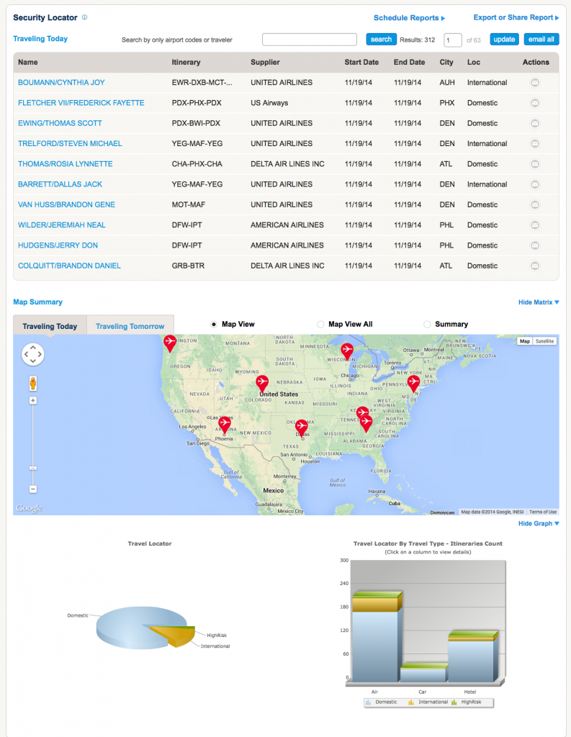Click the Car column in bar chart
The height and width of the screenshot is (737, 571).
(423, 673)
